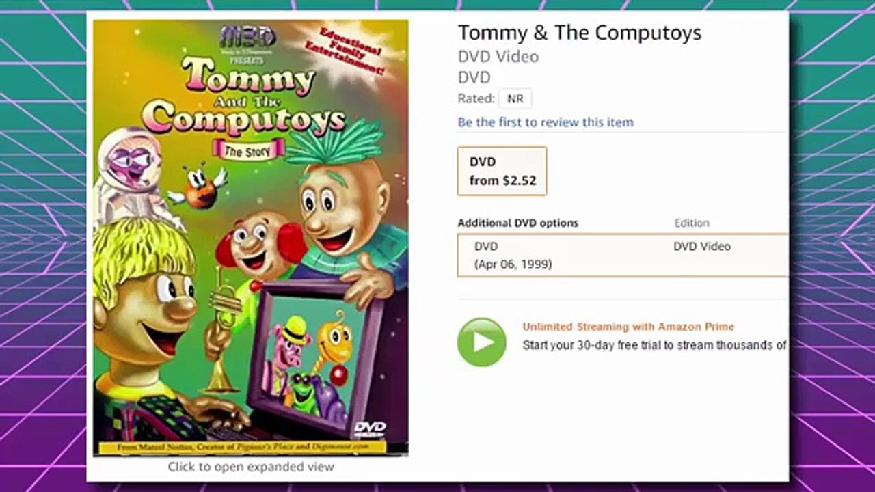This screenshot has height=492, width=875.
Task: Click 'The Story' banner on the cover
Action: pyautogui.click(x=247, y=151)
